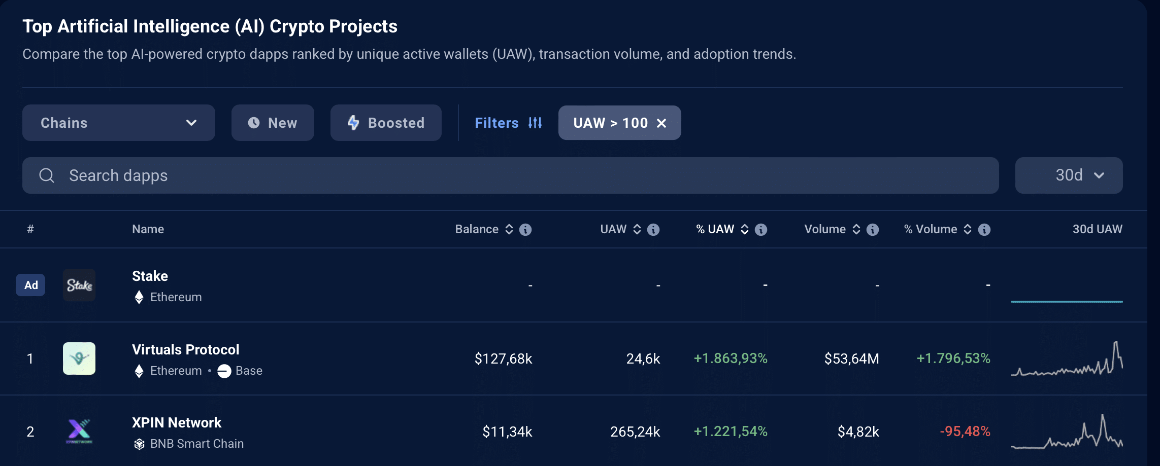Click the Ad badge on Stake row
The image size is (1160, 466).
(30, 285)
